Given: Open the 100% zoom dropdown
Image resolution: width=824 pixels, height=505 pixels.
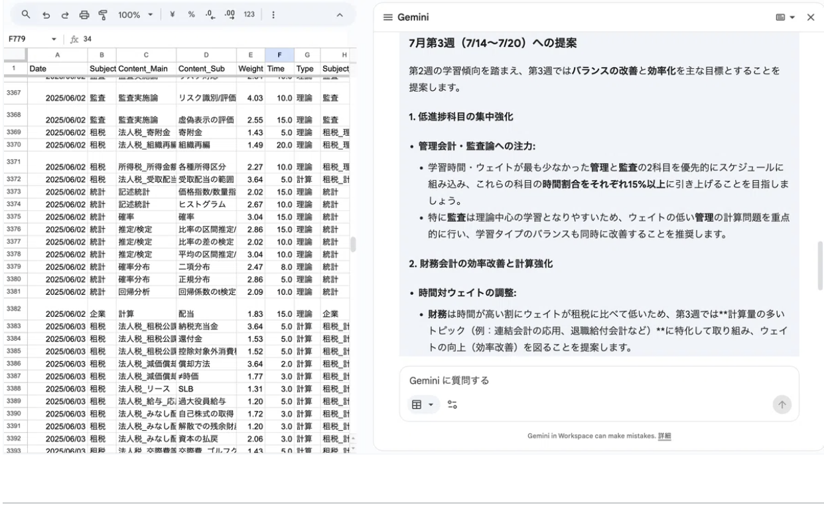Looking at the screenshot, I should [x=135, y=14].
